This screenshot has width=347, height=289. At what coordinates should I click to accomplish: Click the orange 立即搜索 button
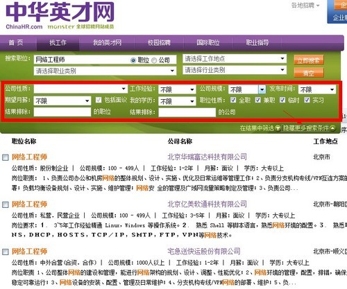pyautogui.click(x=309, y=60)
